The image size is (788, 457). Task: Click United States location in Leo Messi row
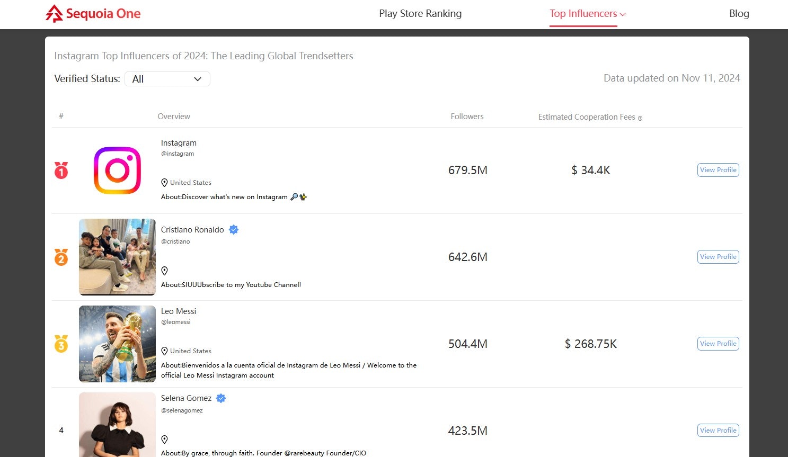click(x=191, y=351)
